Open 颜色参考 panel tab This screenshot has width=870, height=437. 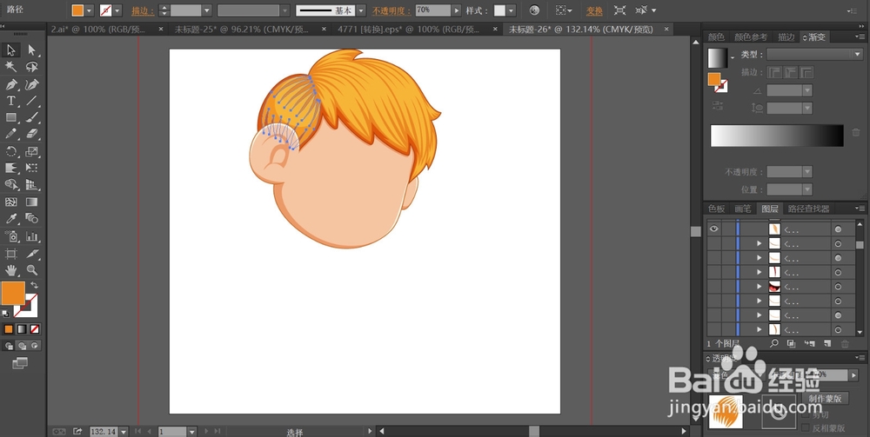(750, 37)
